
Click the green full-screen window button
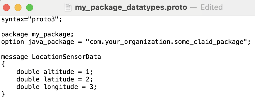point(30,8)
